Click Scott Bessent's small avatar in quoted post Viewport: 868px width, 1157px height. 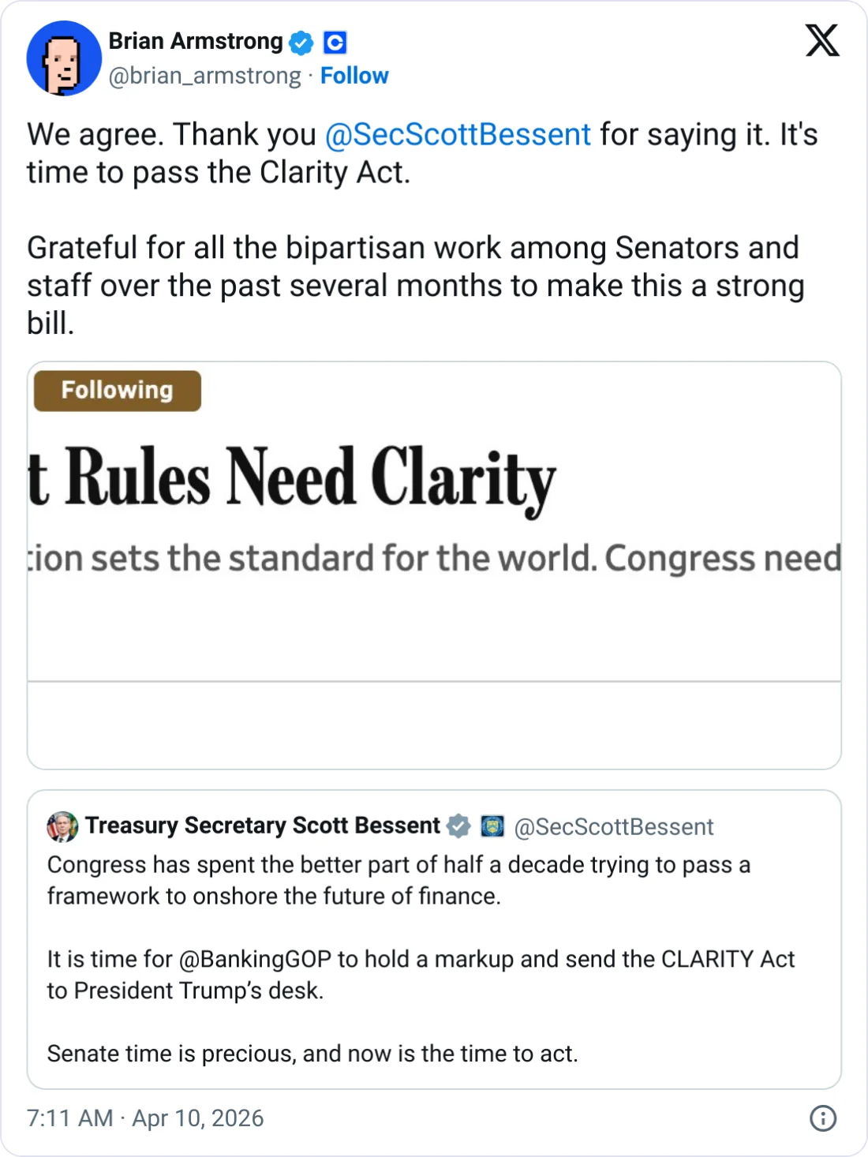point(62,826)
